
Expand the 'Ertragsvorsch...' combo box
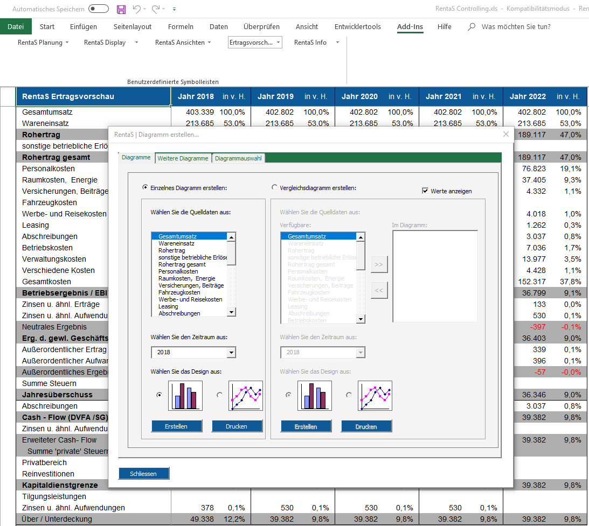point(279,43)
